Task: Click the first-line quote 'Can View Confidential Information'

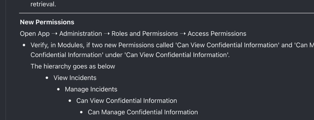Action: (x=227, y=45)
